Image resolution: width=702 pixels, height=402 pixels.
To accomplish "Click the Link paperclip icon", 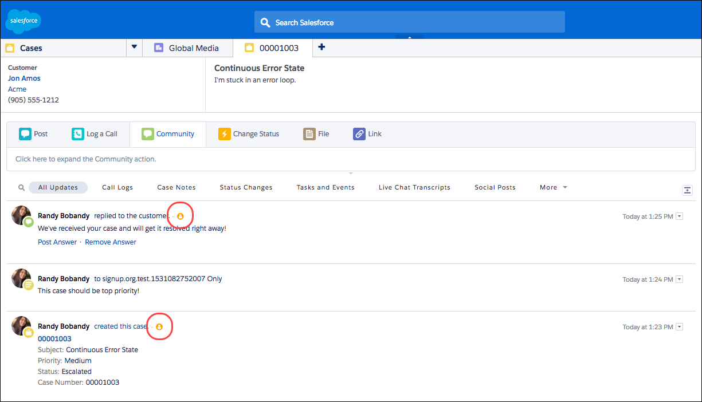I will click(359, 134).
